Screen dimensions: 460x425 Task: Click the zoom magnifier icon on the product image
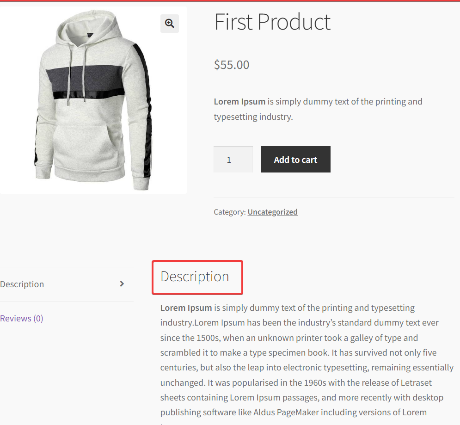click(x=169, y=23)
